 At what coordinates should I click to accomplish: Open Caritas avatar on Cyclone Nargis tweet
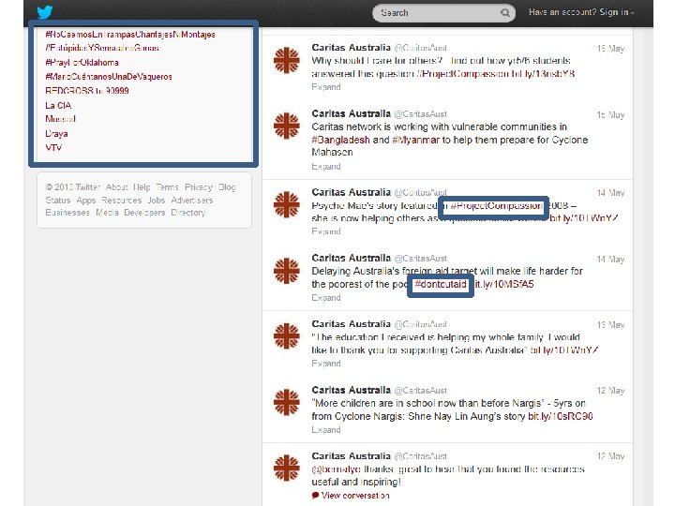(286, 402)
